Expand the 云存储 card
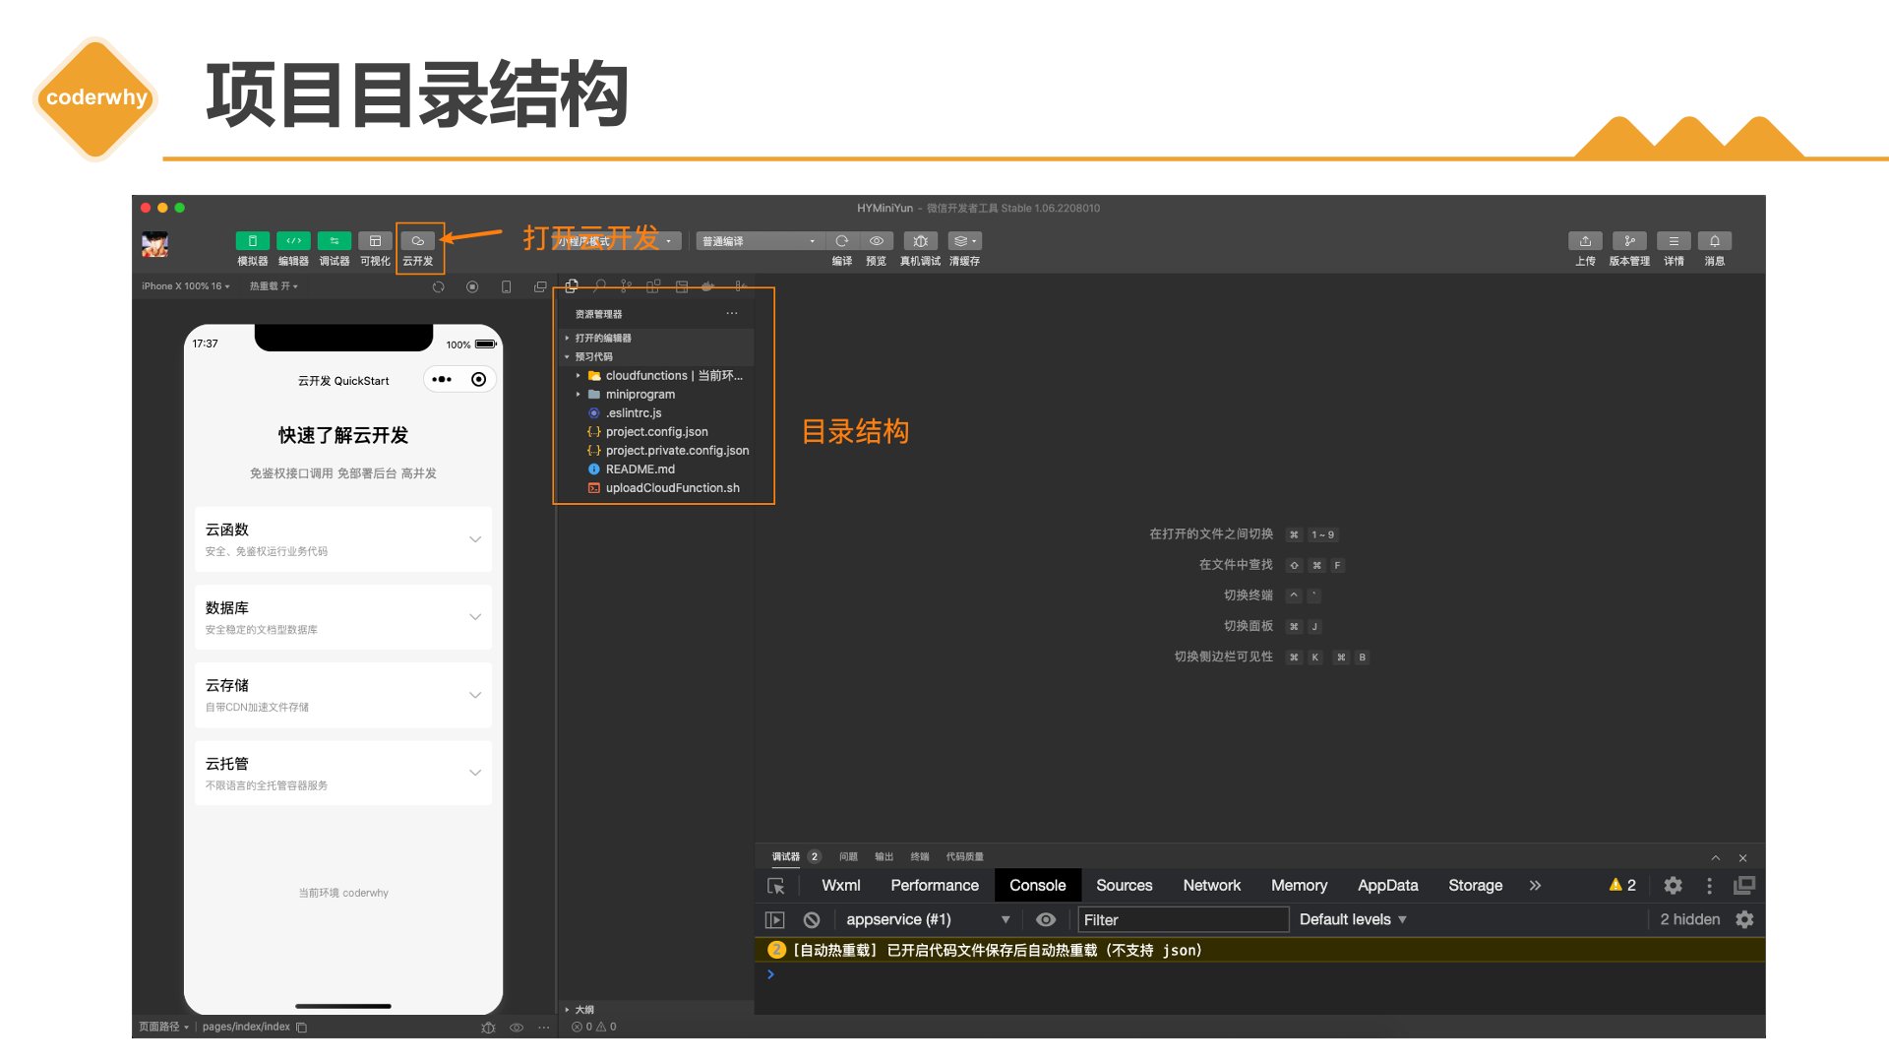The width and height of the screenshot is (1889, 1063). (343, 695)
